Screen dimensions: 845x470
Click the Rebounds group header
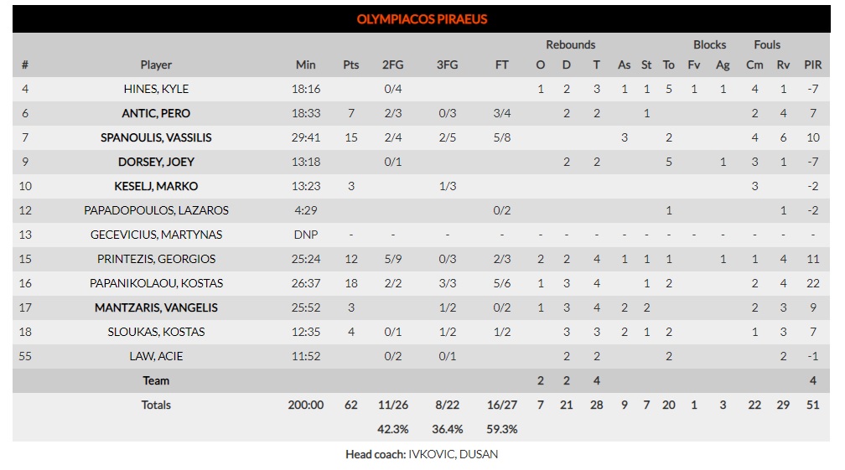point(570,44)
